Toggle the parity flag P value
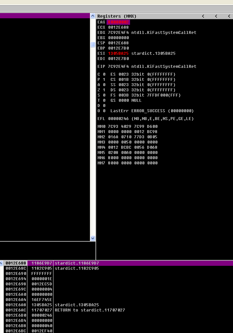 pyautogui.click(x=104, y=80)
